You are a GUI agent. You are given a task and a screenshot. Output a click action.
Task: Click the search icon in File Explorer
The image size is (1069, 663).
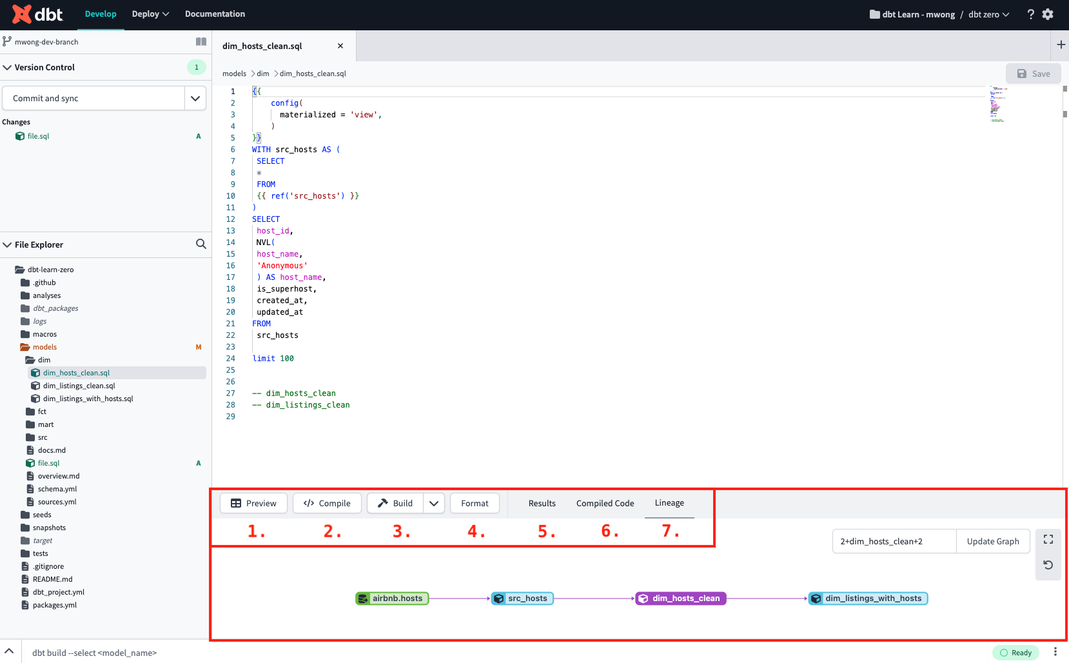201,244
